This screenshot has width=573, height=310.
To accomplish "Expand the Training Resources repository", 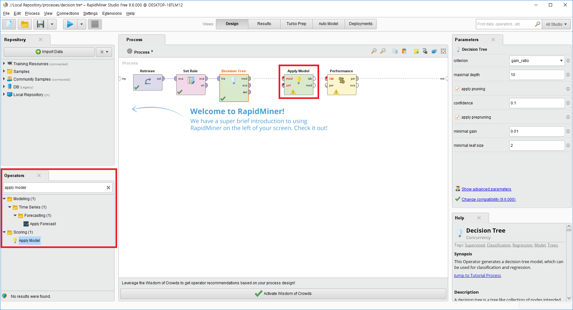I will click(4, 64).
